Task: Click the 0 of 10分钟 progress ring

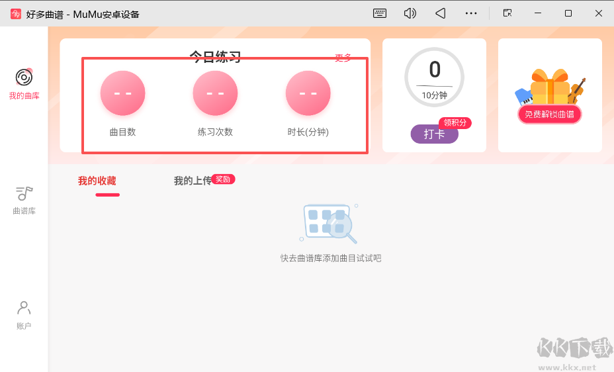Action: 434,77
